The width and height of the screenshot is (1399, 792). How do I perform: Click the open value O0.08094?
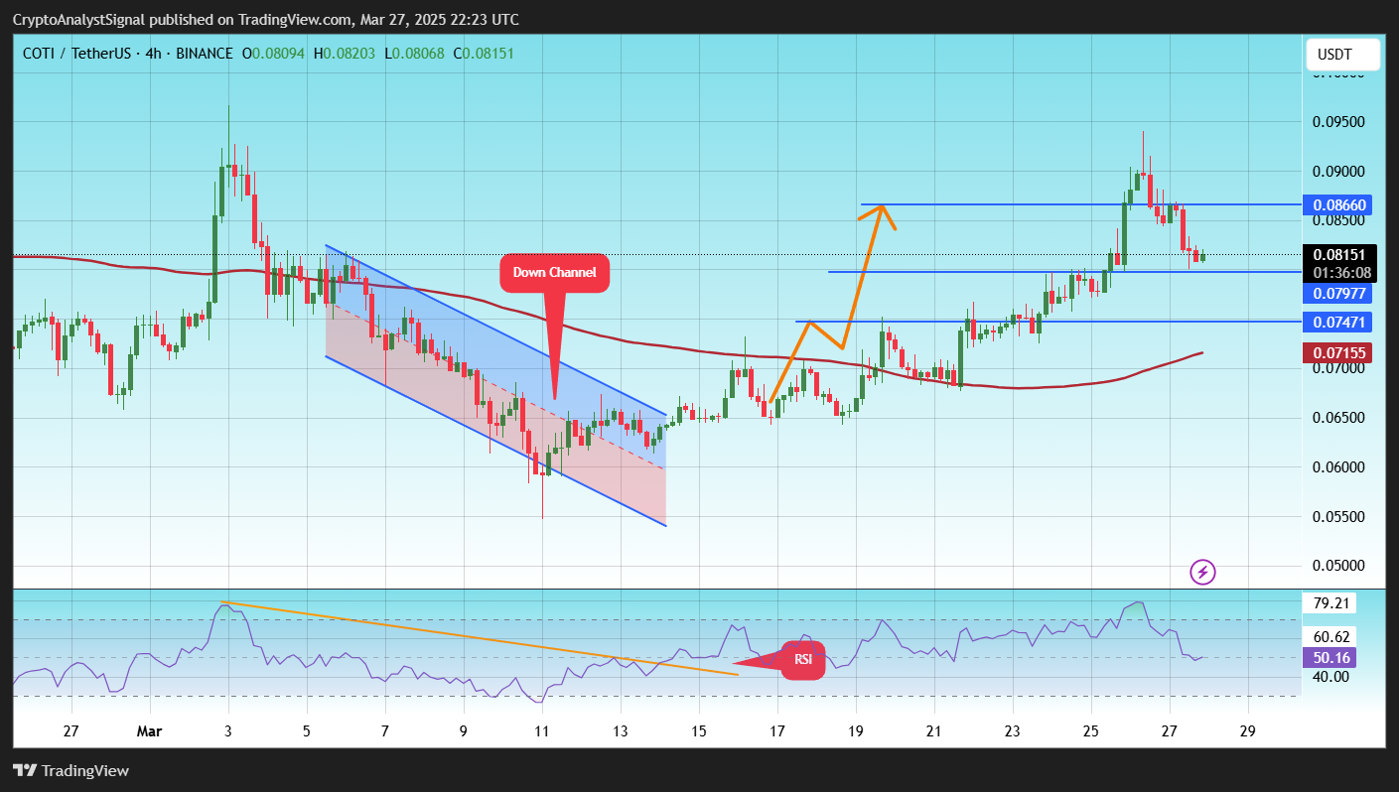coord(274,54)
